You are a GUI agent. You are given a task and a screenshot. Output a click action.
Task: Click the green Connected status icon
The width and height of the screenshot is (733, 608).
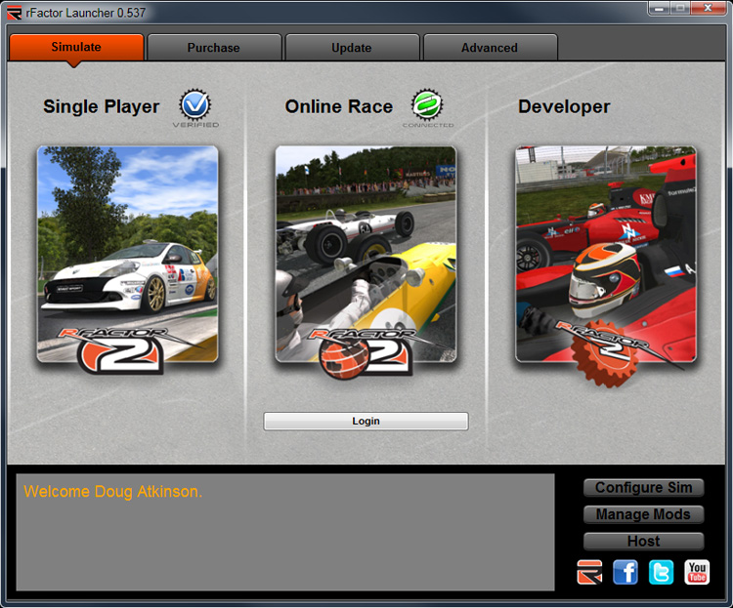coord(427,105)
